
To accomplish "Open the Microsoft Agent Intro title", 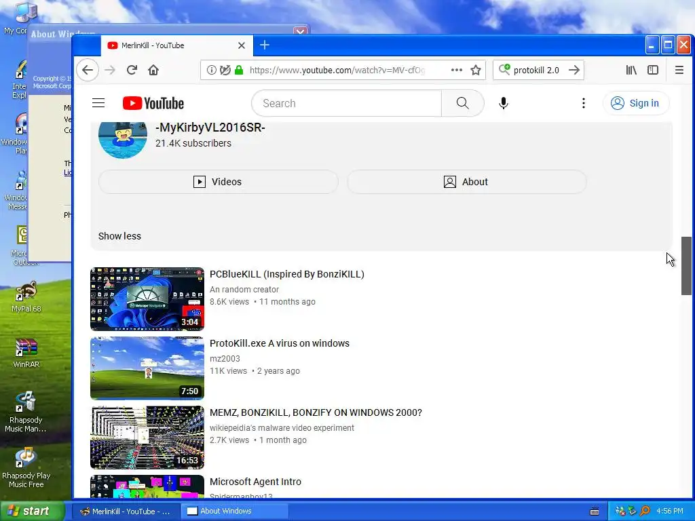I will (x=255, y=482).
